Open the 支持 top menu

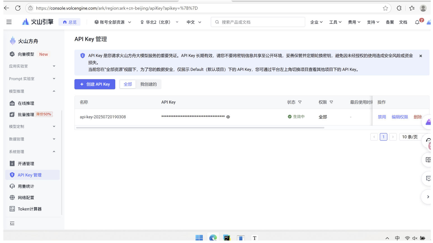tap(373, 22)
